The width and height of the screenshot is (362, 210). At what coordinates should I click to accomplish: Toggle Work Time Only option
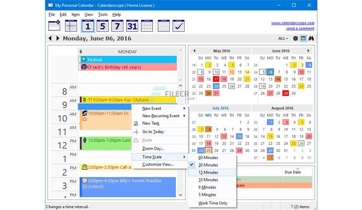pyautogui.click(x=213, y=203)
